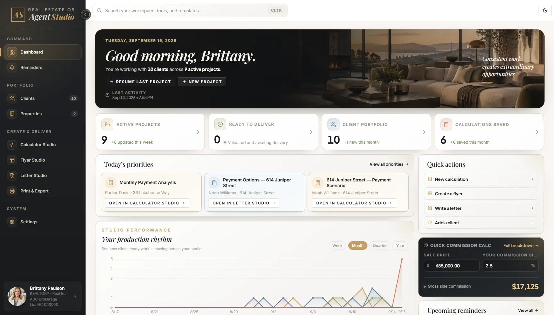Click the New Project button

(x=202, y=82)
